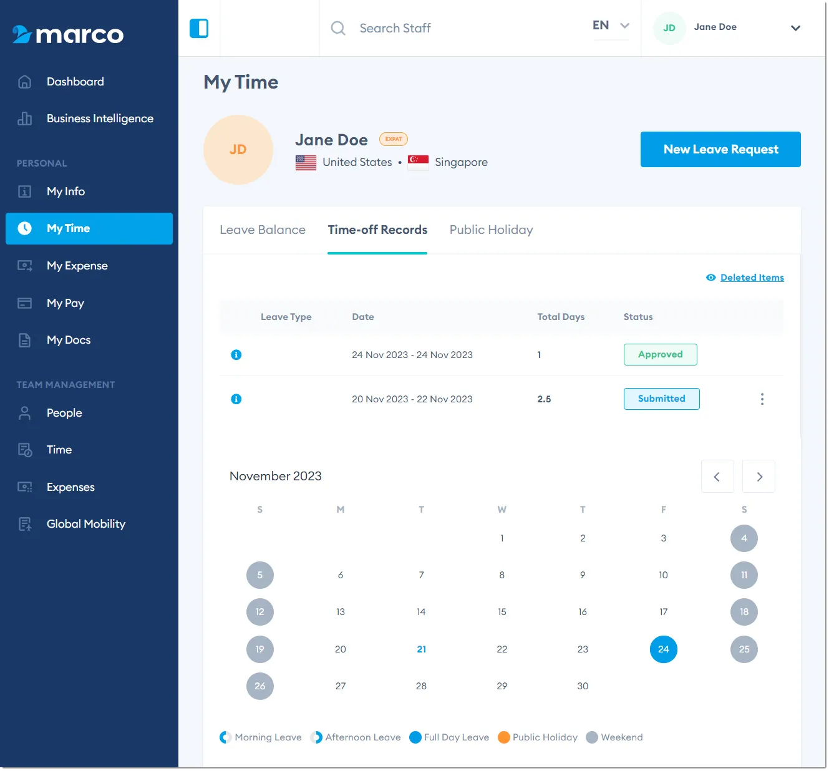Select the Time-off Records tab
The image size is (829, 771).
(377, 230)
